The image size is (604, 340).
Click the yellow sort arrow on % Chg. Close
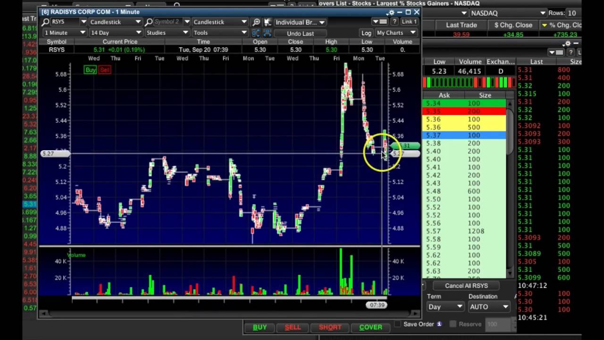[544, 25]
